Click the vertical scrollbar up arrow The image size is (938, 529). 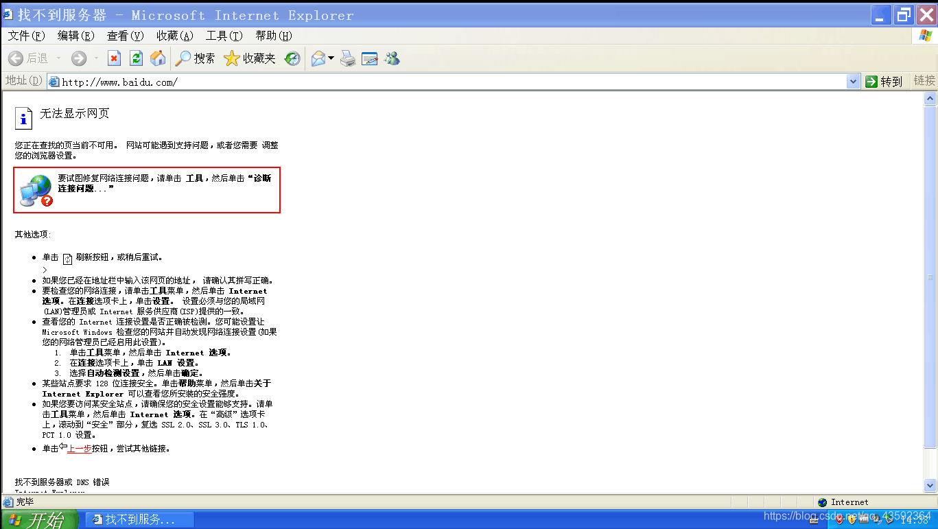930,98
